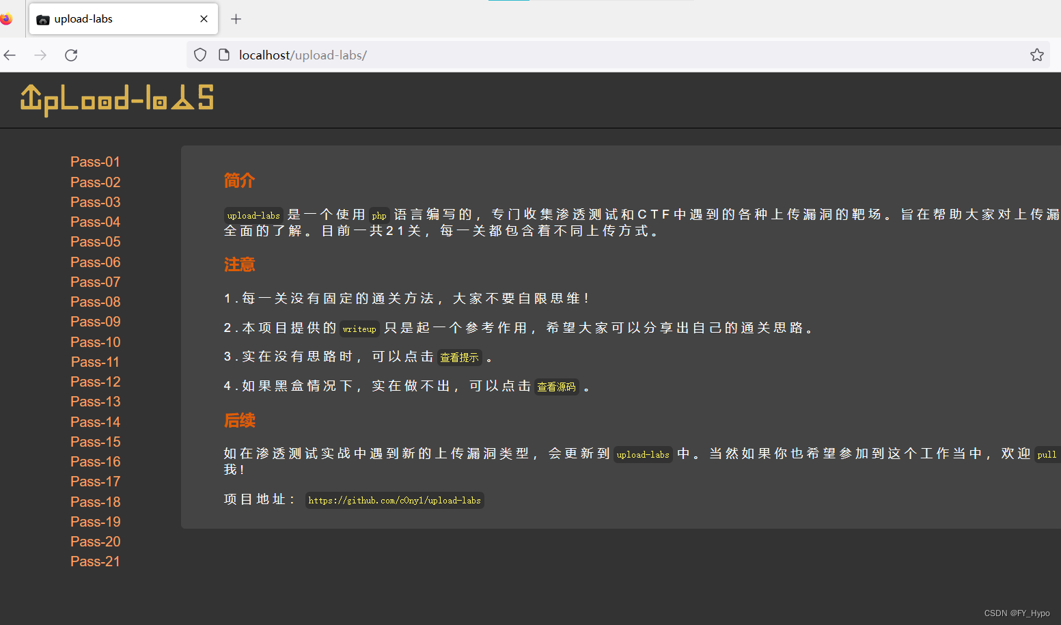
Task: Open Pass-02 in the sidebar
Action: tap(95, 182)
